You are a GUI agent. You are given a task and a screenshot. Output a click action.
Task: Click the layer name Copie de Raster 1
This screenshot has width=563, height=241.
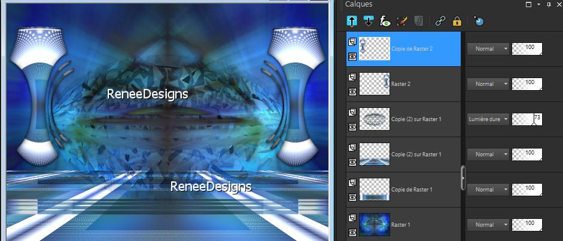point(412,189)
